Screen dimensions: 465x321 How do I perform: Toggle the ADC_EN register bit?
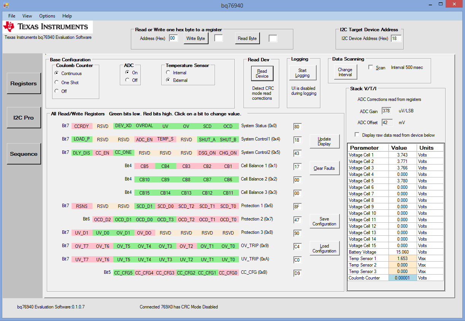click(144, 139)
